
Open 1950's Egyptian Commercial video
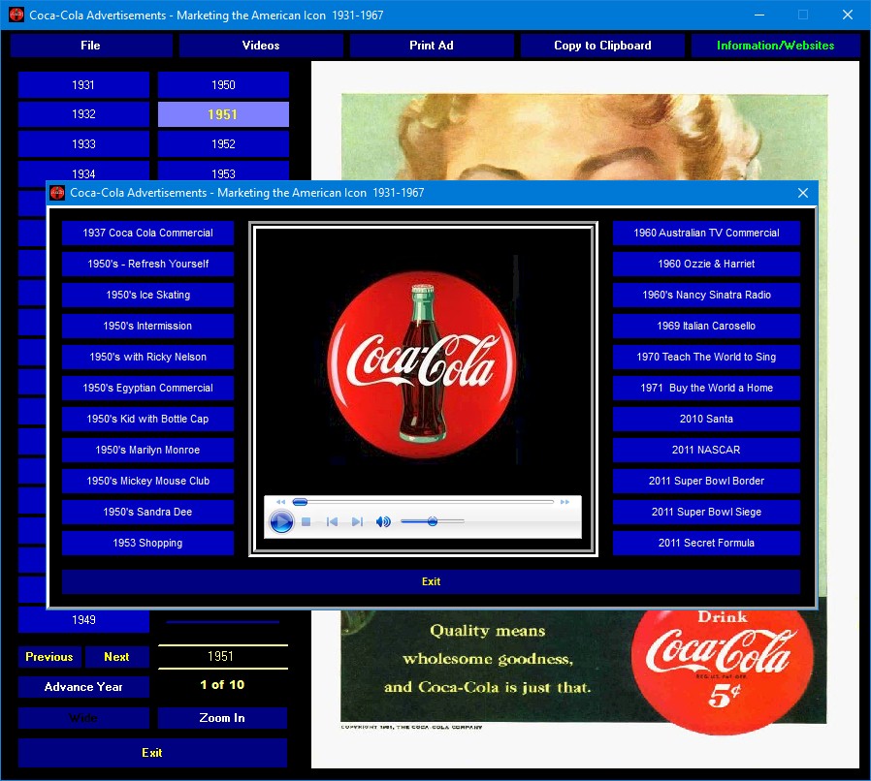click(x=147, y=389)
